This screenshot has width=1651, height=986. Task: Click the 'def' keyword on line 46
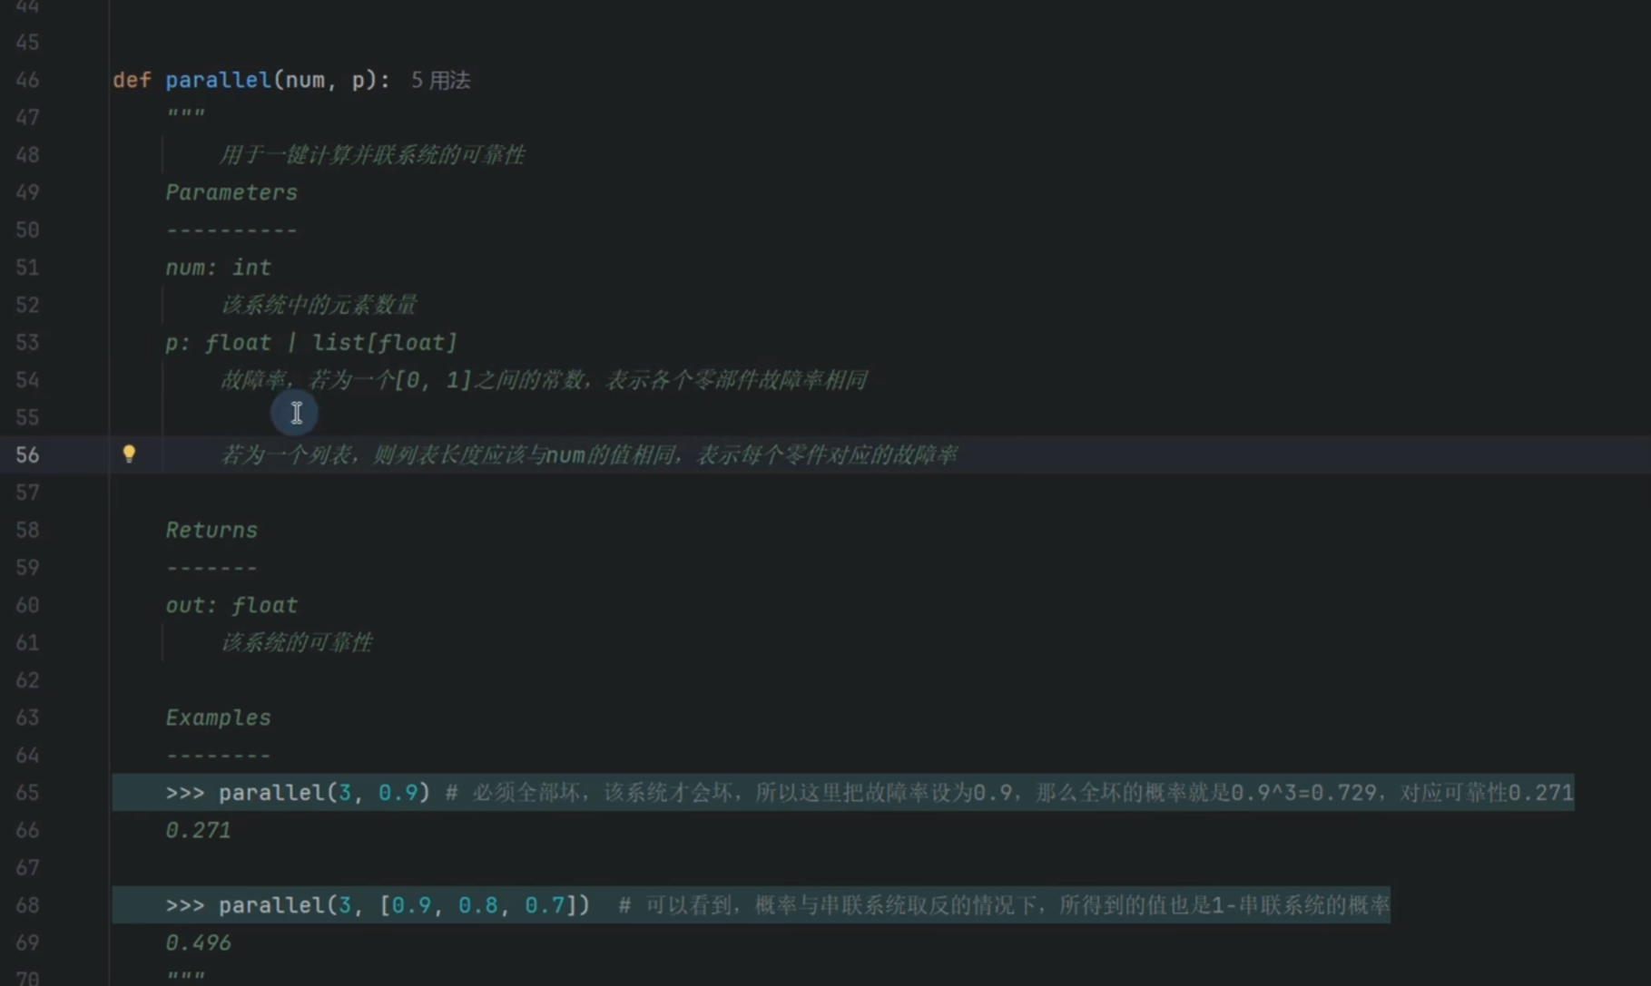(x=132, y=80)
